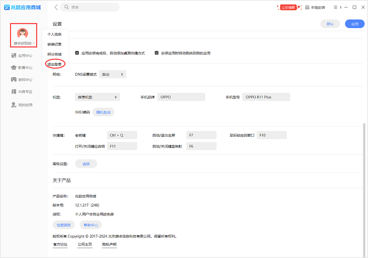This screenshot has height=258, width=368.
Task: Go to 教育中心 section
Action: click(x=22, y=68)
